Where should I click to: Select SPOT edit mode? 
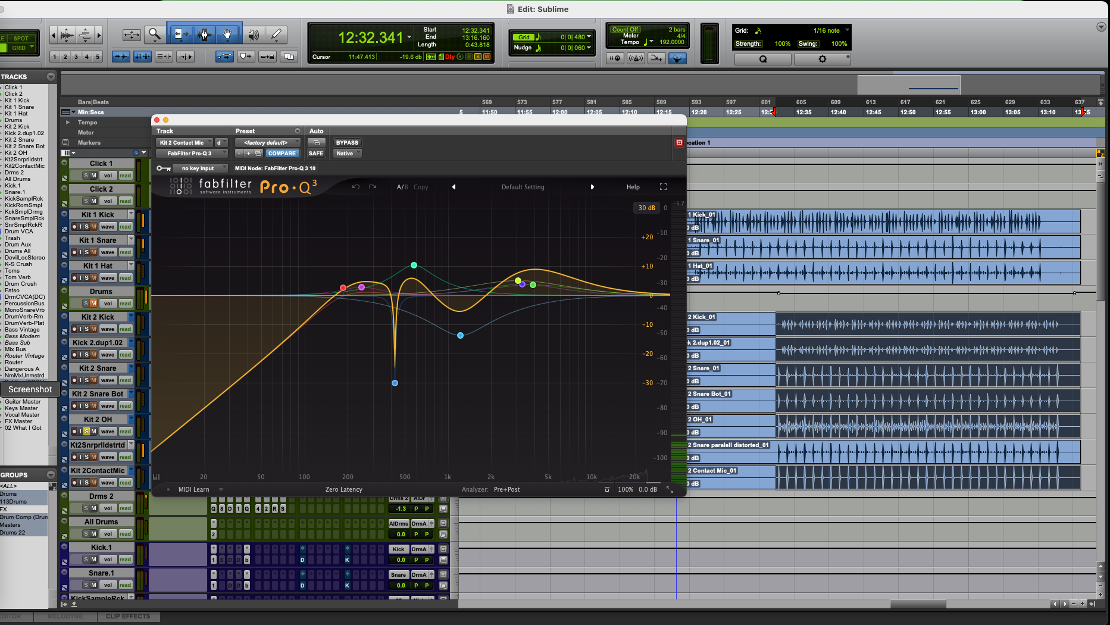pyautogui.click(x=21, y=38)
